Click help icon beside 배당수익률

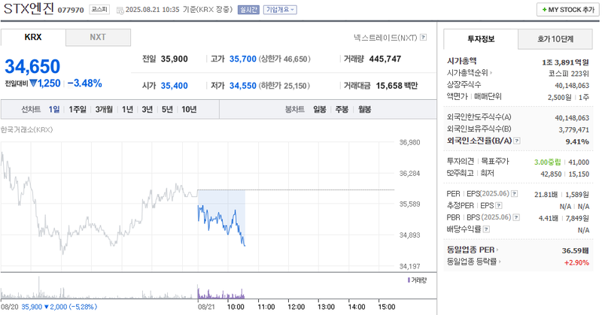pos(486,229)
